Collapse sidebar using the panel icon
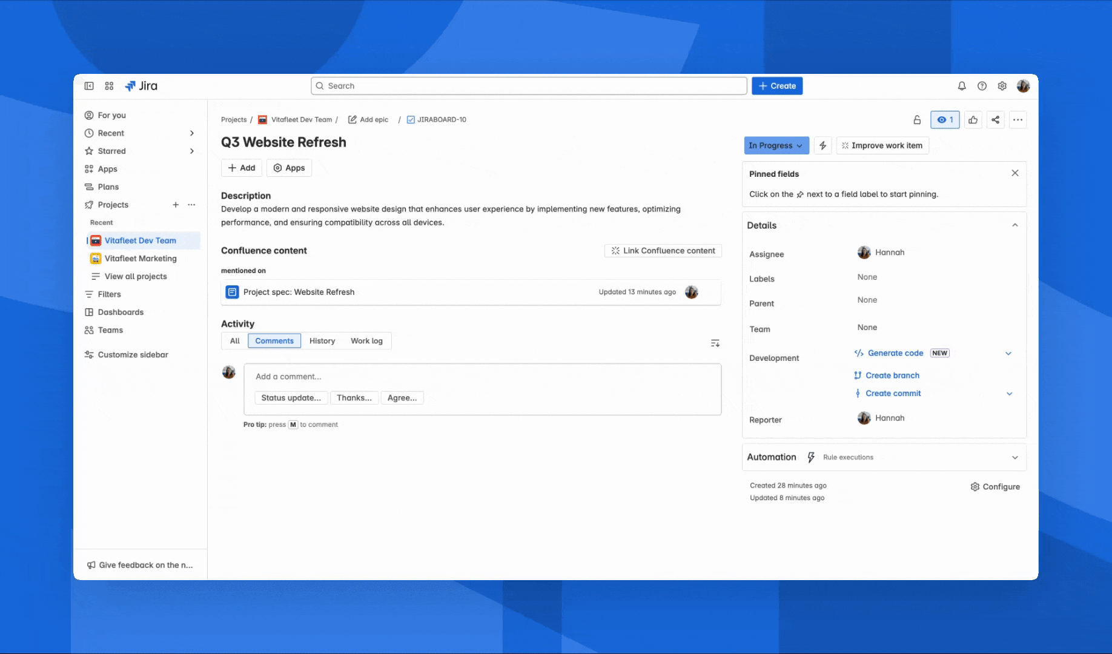Image resolution: width=1112 pixels, height=654 pixels. tap(89, 86)
